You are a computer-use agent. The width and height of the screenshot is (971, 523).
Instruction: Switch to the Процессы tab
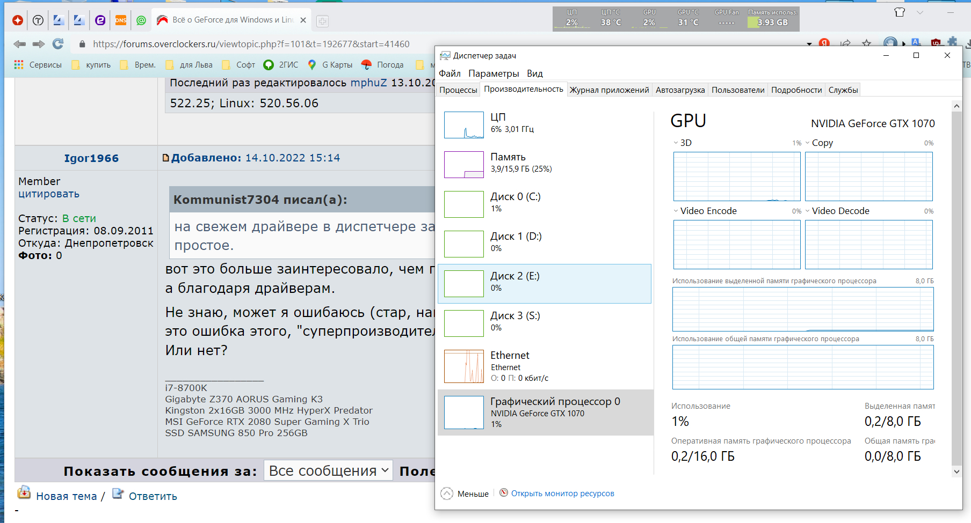click(x=458, y=90)
